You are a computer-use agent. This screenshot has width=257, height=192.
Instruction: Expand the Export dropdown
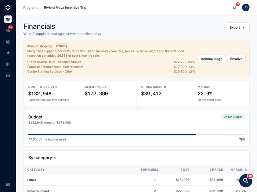point(238,27)
